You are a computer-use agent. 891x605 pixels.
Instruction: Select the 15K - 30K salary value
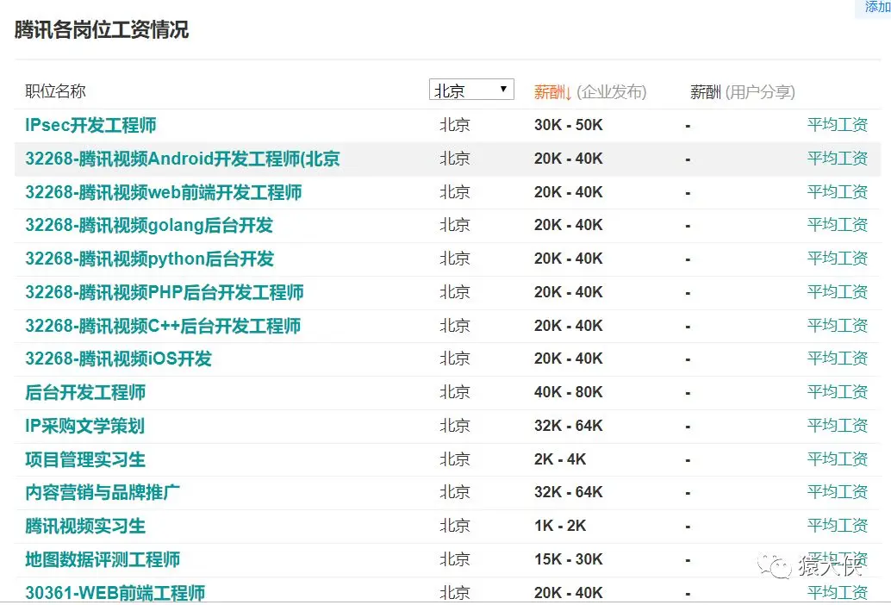[x=568, y=559]
